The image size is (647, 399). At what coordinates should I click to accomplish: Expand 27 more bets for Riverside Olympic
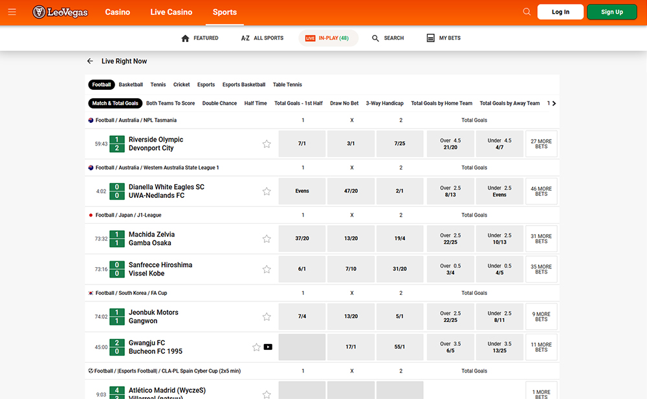[541, 144]
